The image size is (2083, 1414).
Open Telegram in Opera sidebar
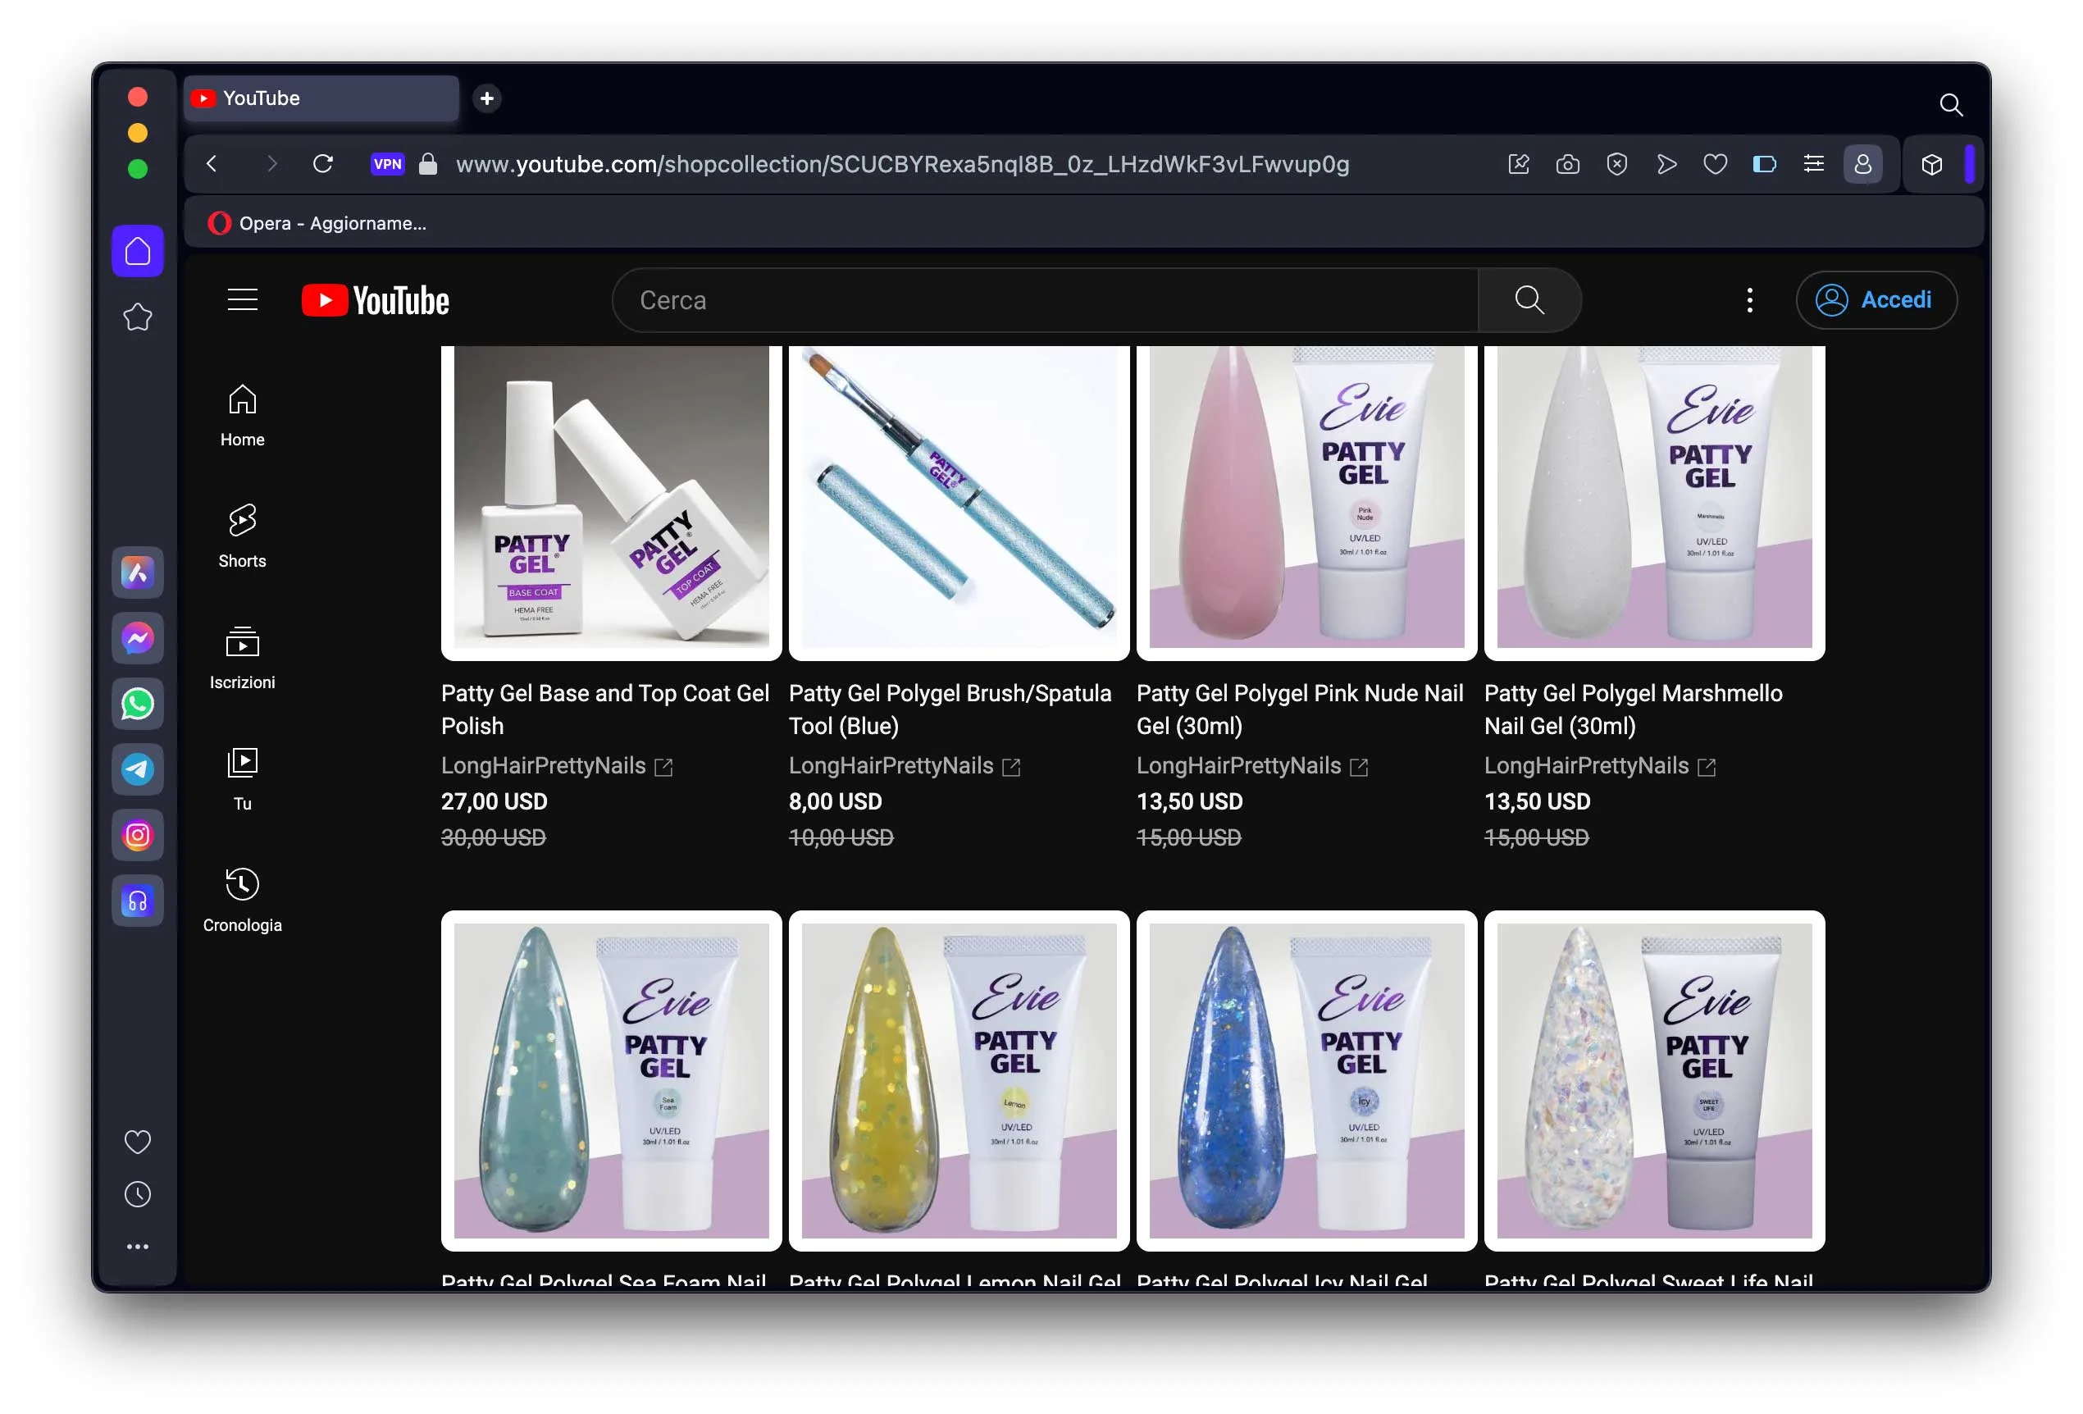click(137, 769)
